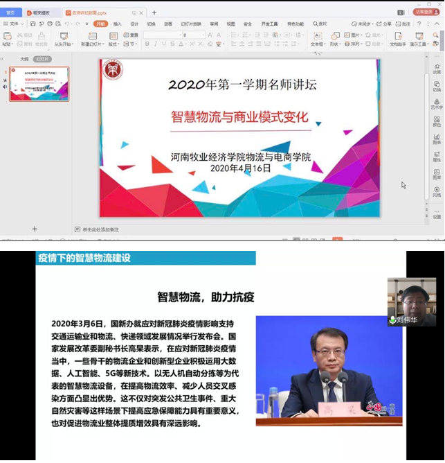The image size is (445, 463).
Task: Expand the Presentation Tools (演示工具) dropdown
Action: (419, 44)
